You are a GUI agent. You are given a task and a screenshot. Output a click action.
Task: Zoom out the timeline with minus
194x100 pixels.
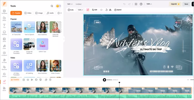click(x=188, y=80)
